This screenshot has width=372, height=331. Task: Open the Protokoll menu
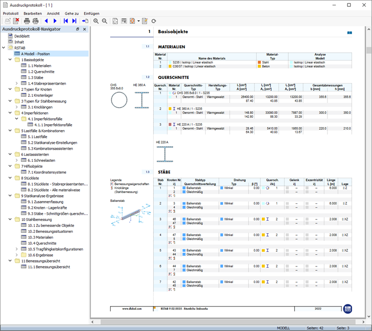(11, 14)
